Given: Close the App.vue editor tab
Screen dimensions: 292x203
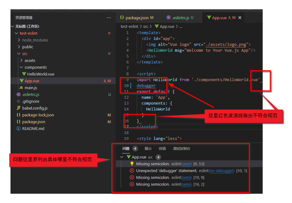Looking at the screenshot, I should [240, 18].
